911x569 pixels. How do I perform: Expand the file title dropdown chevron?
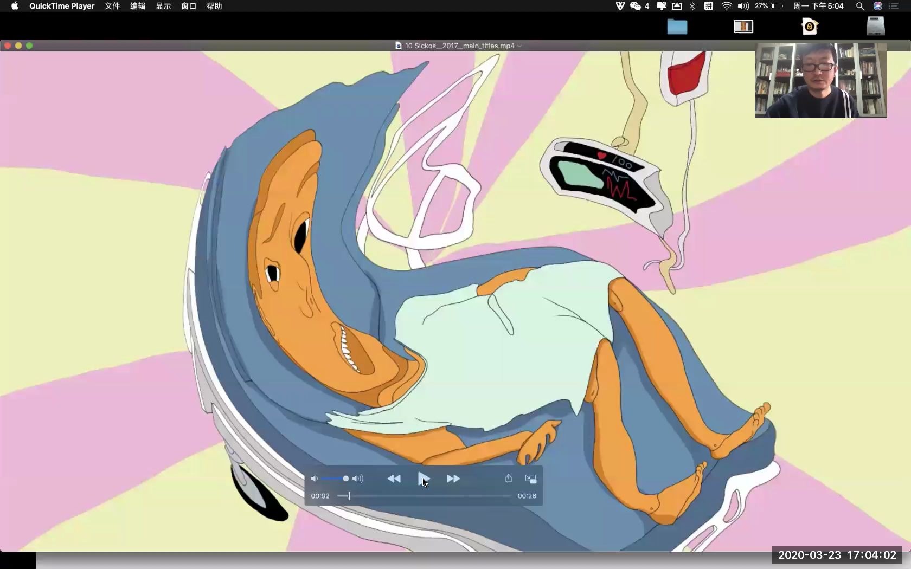(519, 46)
